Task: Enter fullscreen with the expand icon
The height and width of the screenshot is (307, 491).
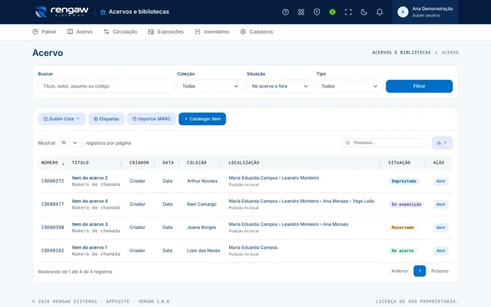Action: [348, 12]
